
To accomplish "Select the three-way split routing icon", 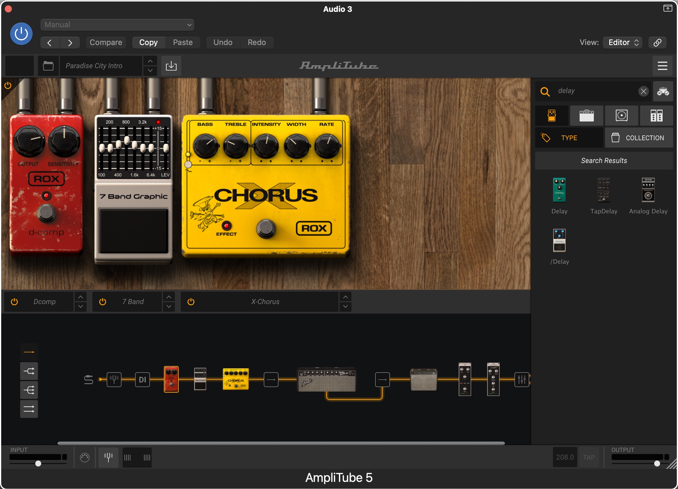I will pos(29,390).
